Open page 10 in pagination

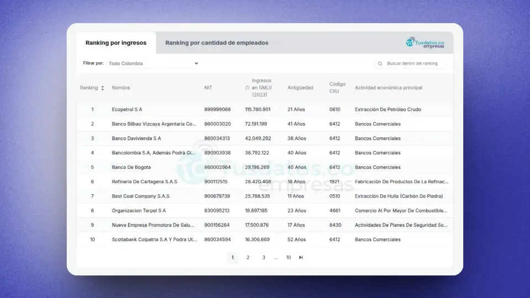pyautogui.click(x=288, y=257)
